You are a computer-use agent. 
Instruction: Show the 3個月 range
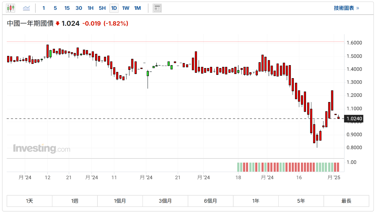(165, 201)
